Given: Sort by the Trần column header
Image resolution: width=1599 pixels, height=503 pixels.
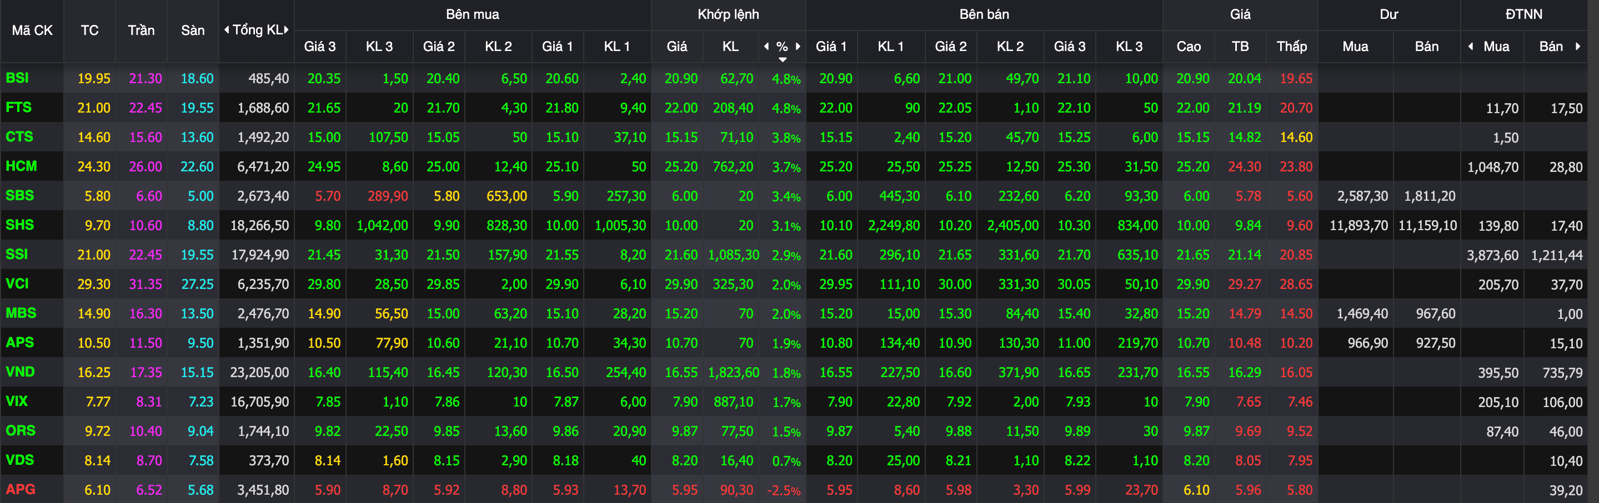Looking at the screenshot, I should [141, 31].
